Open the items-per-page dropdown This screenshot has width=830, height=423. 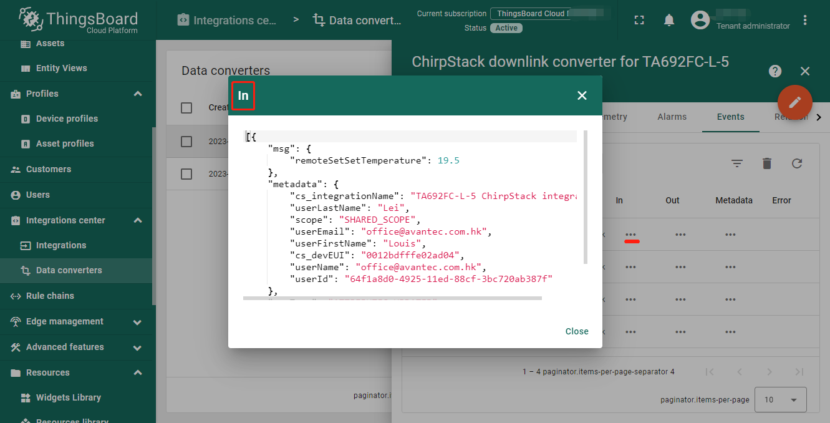point(781,399)
